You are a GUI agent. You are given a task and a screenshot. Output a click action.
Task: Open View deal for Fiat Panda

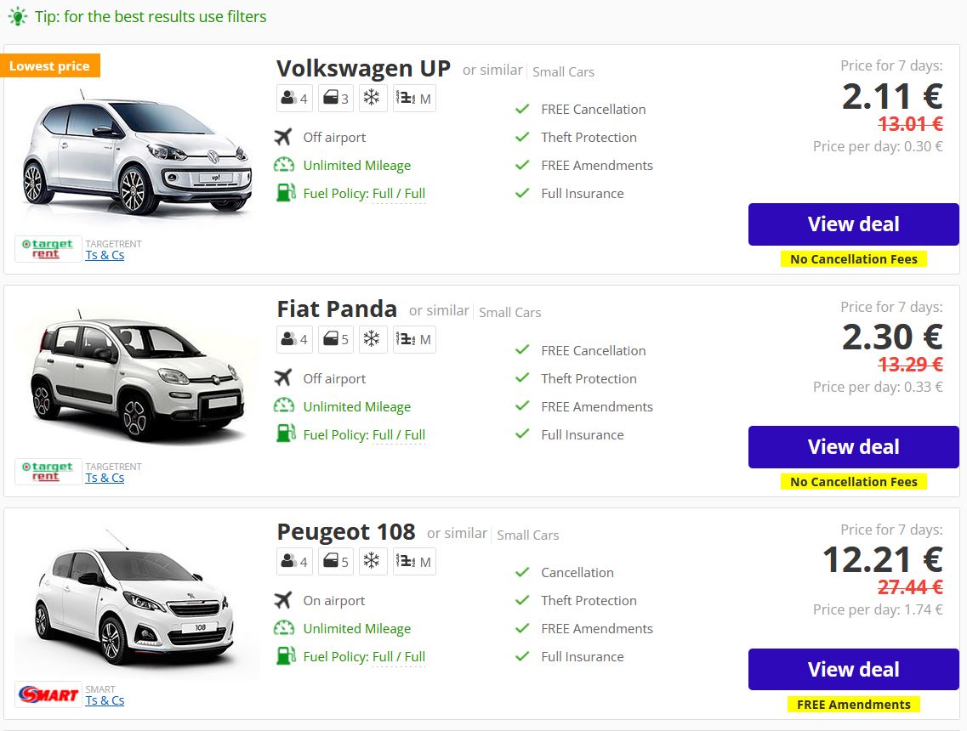(x=854, y=447)
